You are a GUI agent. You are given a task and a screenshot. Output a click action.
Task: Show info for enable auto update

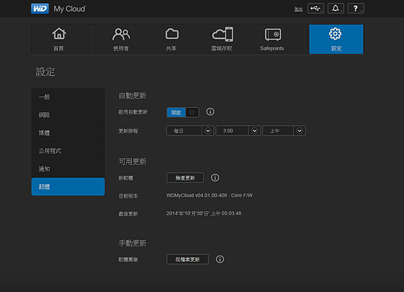click(x=210, y=112)
